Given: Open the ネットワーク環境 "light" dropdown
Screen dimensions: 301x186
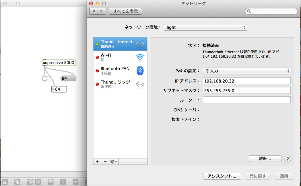Looking at the screenshot, I should point(205,27).
